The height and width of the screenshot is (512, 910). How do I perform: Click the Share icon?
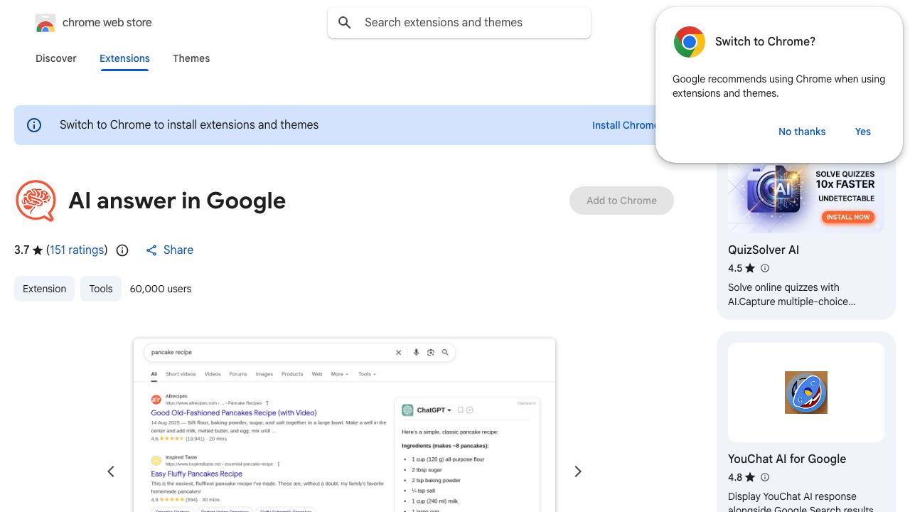(151, 250)
